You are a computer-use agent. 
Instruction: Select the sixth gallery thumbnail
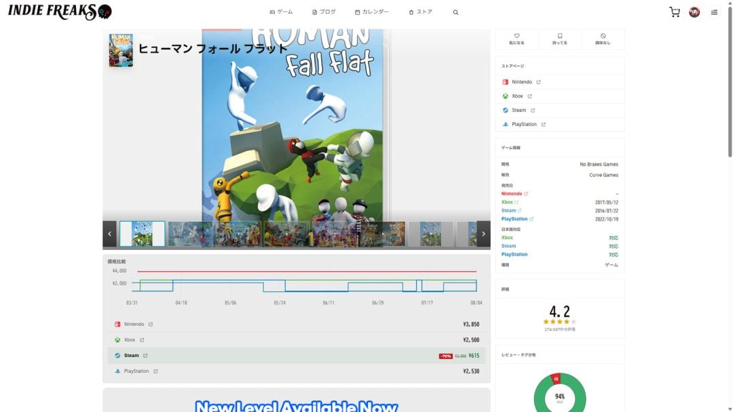(x=382, y=234)
